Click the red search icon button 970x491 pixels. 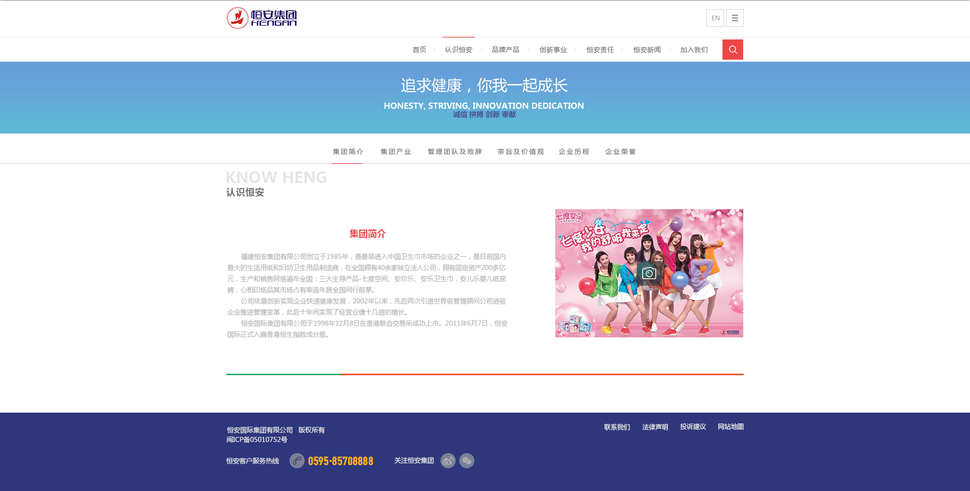733,50
